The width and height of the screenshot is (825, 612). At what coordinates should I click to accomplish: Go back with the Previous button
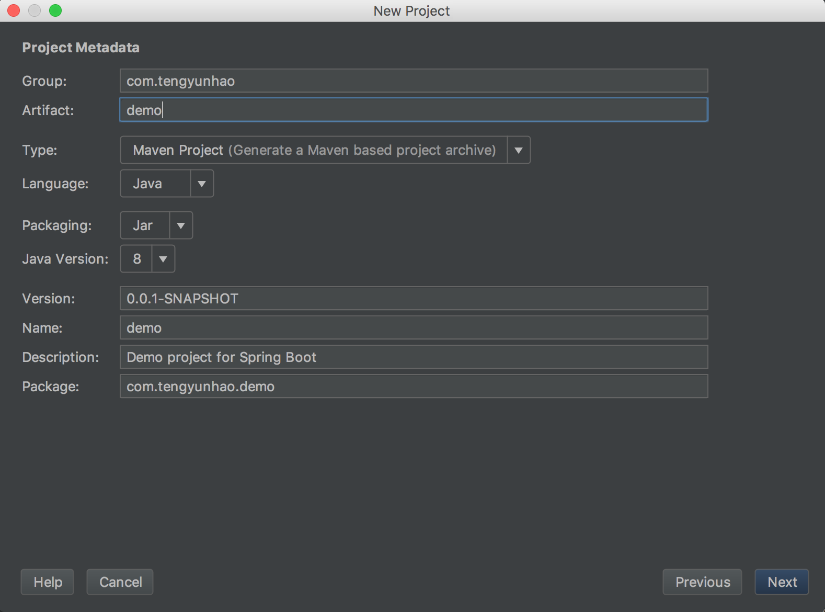(x=702, y=582)
